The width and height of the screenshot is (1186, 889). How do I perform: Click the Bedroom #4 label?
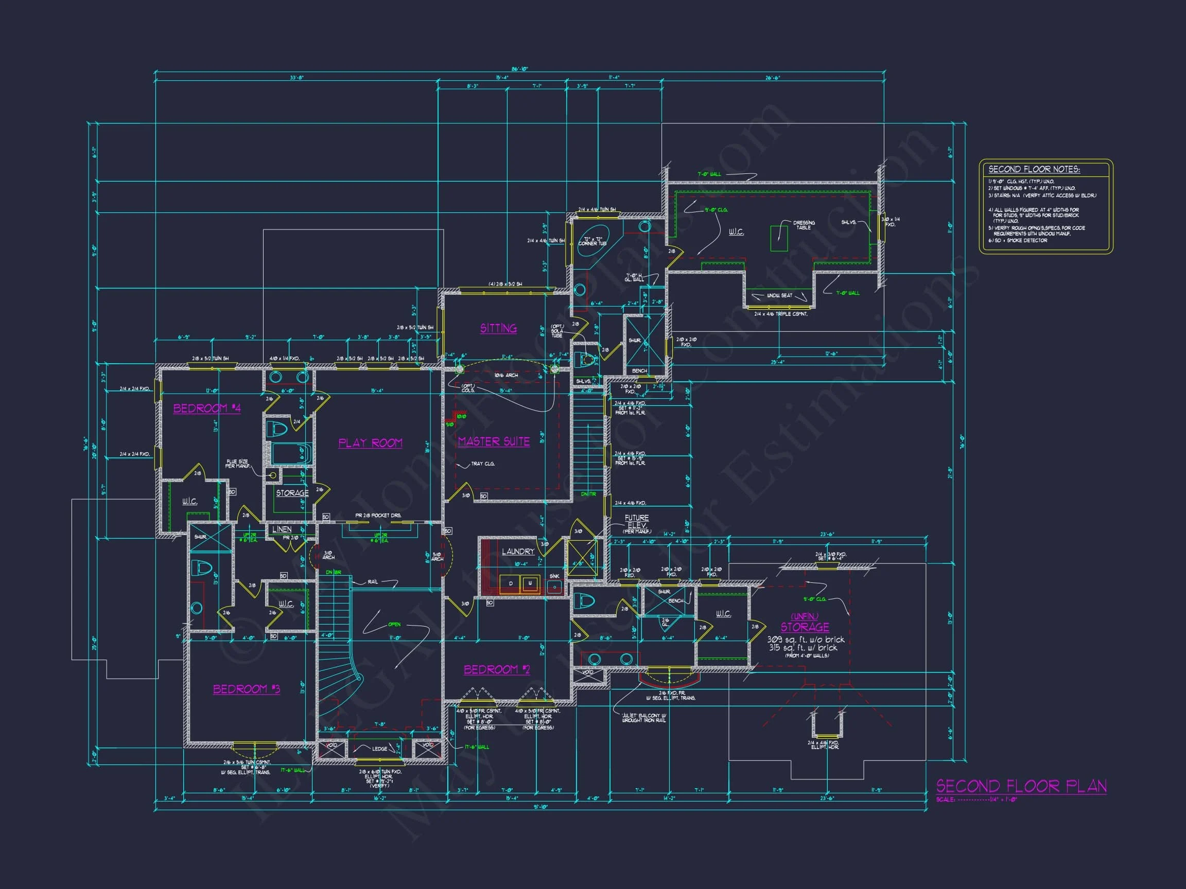(x=206, y=408)
